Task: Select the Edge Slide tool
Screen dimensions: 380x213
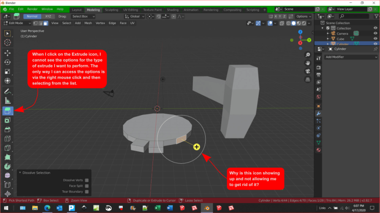Action: [x=8, y=185]
